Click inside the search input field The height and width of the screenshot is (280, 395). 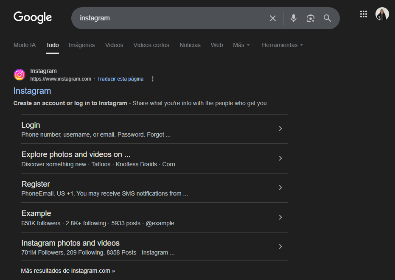point(170,18)
